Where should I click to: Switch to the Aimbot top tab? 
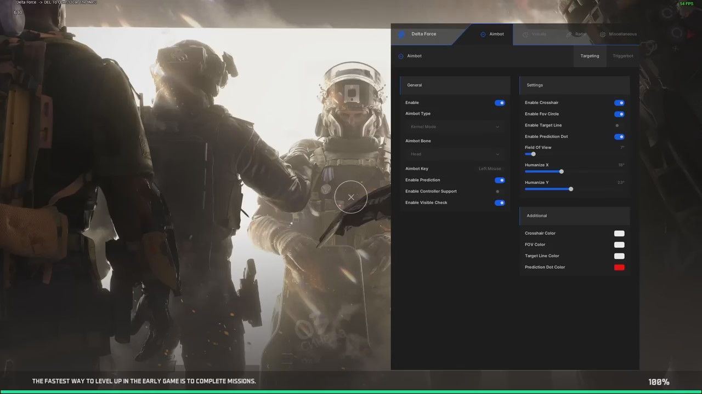(492, 34)
